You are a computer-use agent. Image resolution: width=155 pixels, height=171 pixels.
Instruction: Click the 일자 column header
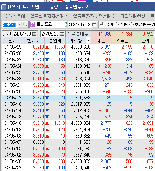(x=13, y=41)
